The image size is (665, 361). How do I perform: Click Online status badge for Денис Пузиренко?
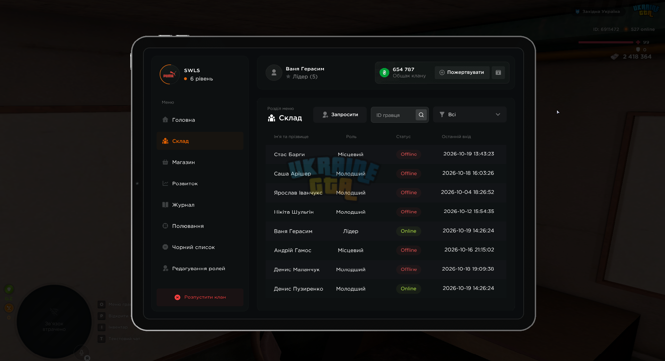click(x=408, y=289)
